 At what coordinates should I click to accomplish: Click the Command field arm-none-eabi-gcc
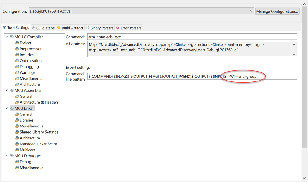[192, 37]
